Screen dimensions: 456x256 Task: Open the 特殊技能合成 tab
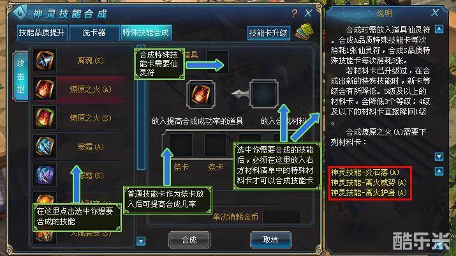[x=145, y=33]
